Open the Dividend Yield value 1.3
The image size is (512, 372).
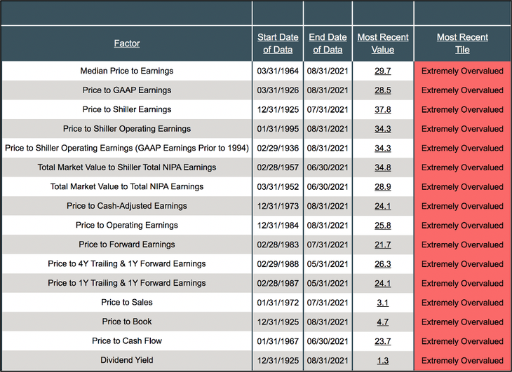tap(383, 361)
